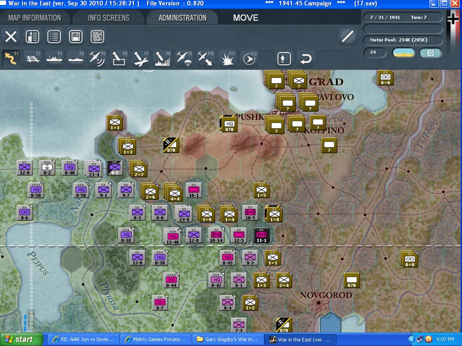Select Soviet 3=9 infantry counter

[206, 214]
